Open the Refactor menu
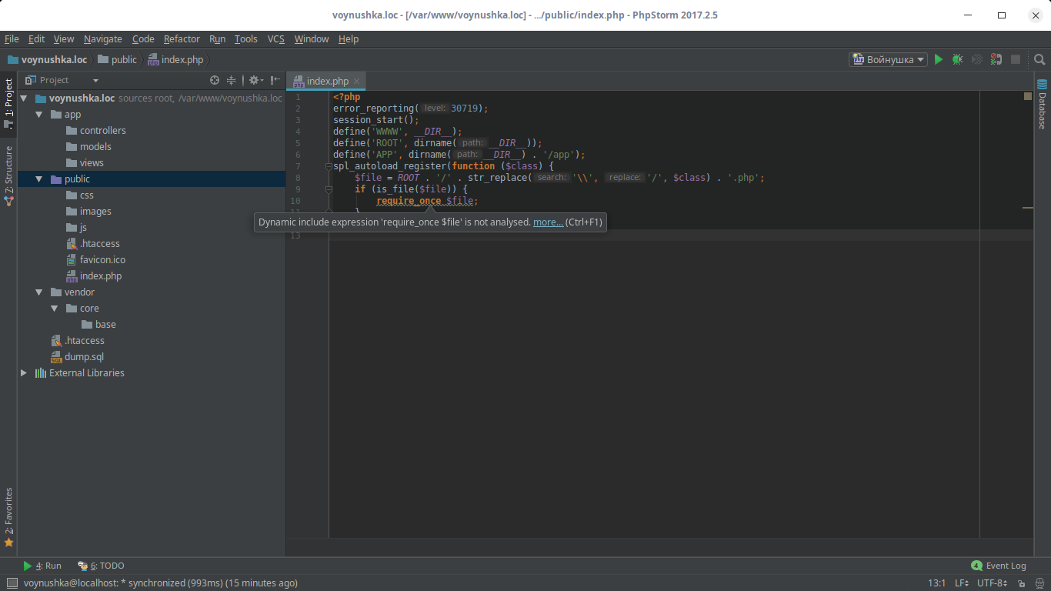This screenshot has height=591, width=1051. click(182, 38)
